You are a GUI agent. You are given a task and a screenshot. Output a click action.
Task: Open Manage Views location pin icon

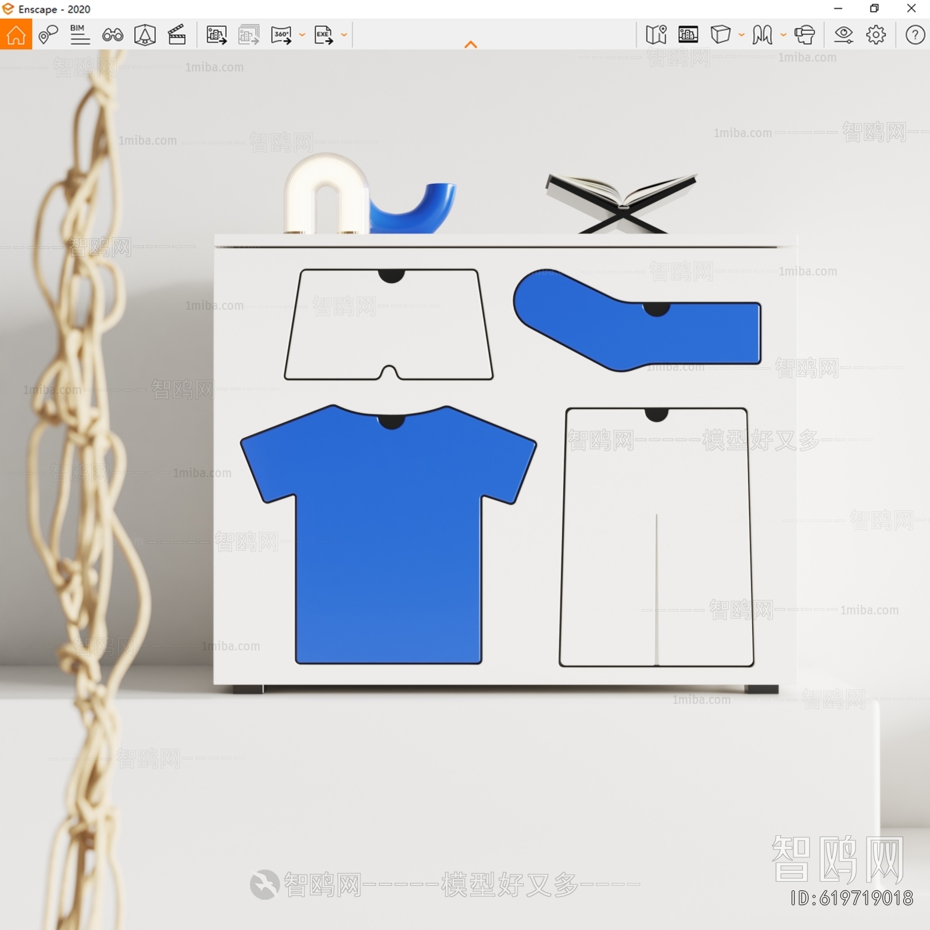[48, 35]
